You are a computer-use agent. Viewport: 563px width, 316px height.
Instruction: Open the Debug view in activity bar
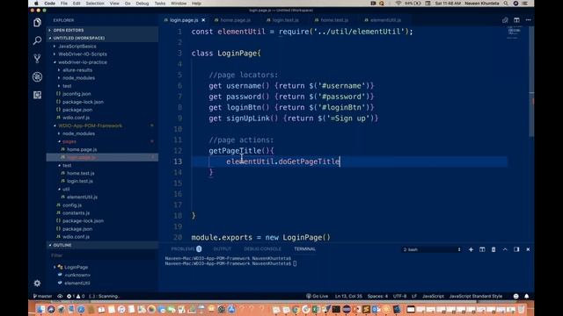(37, 76)
